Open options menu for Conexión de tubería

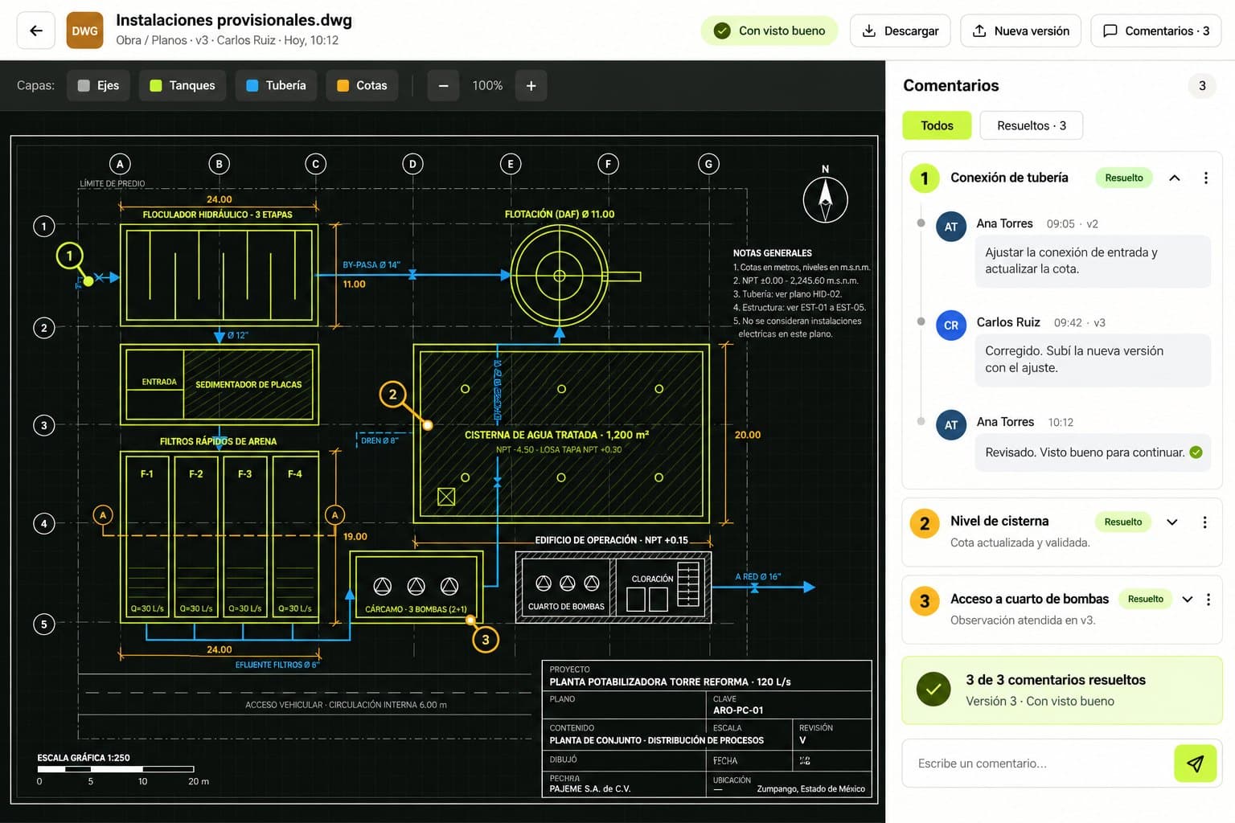(x=1205, y=178)
